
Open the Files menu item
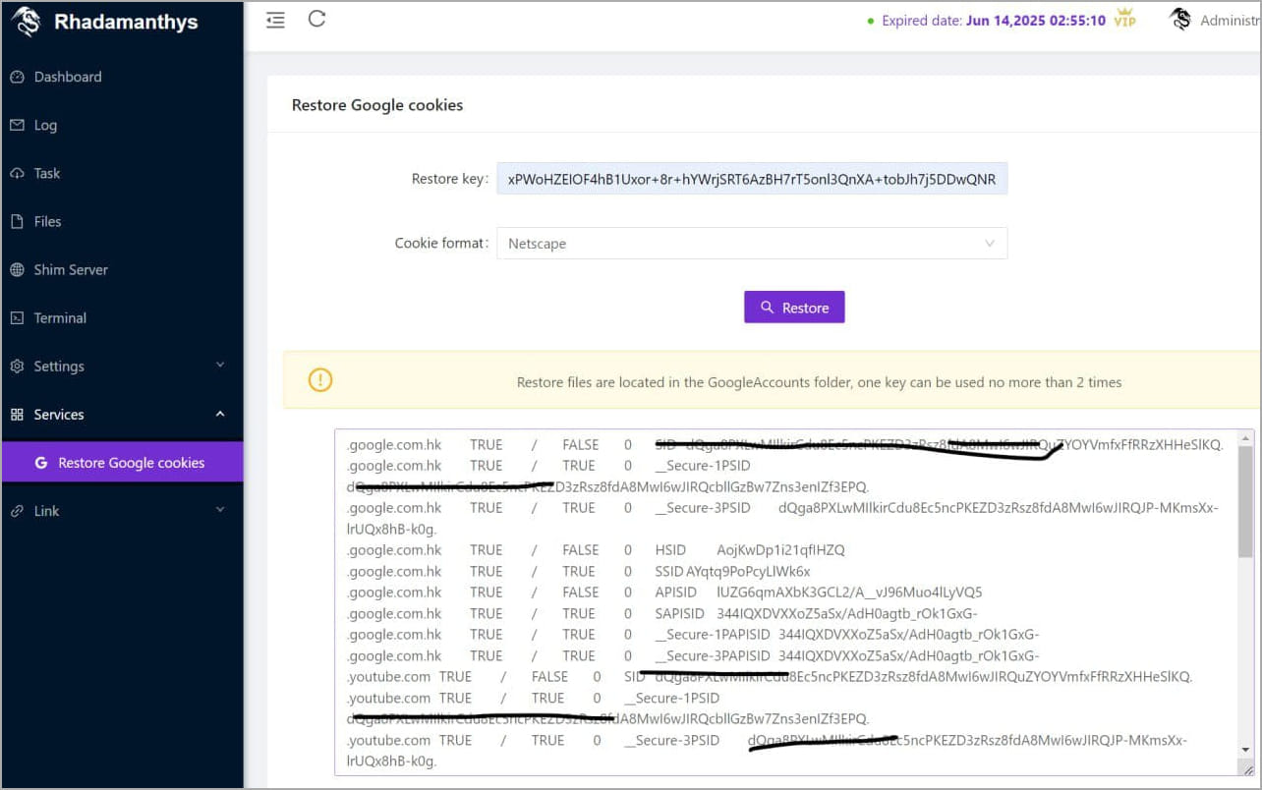122,221
